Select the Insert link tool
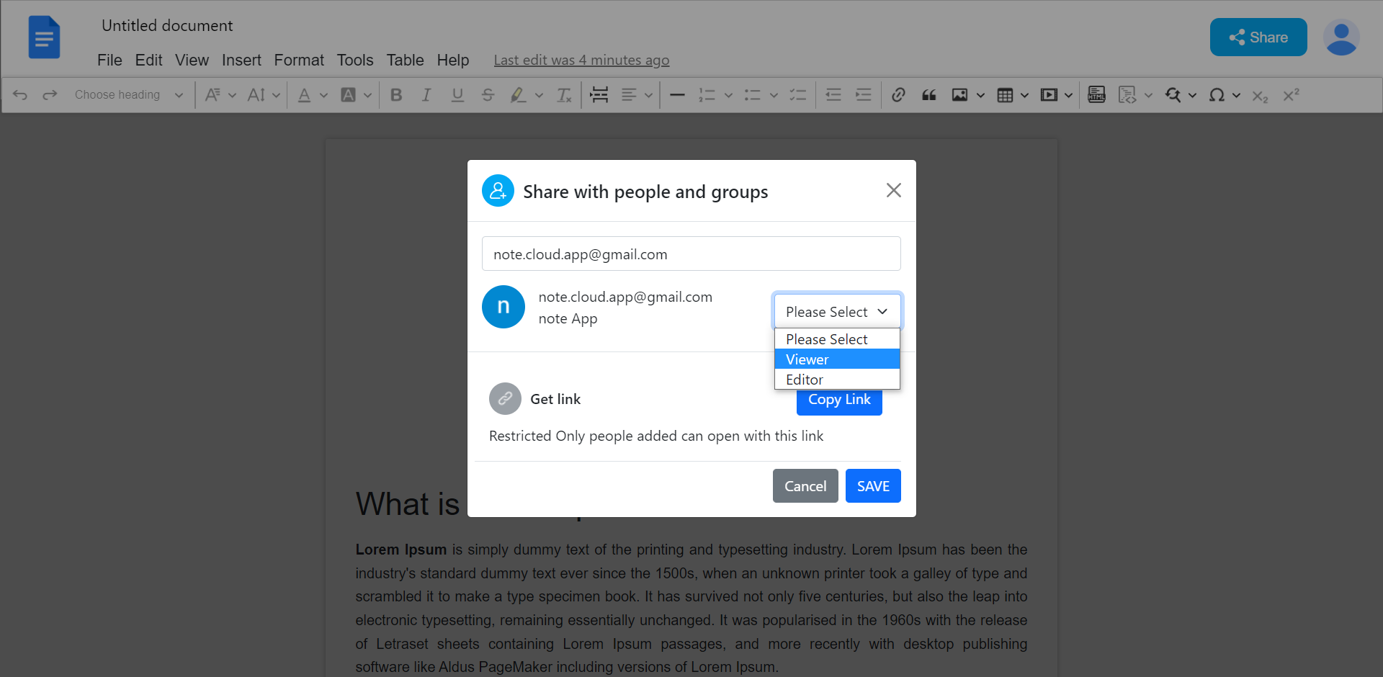The width and height of the screenshot is (1383, 677). [898, 94]
